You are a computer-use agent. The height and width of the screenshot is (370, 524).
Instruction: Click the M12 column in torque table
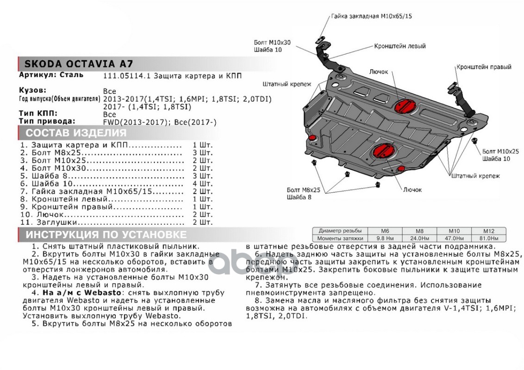(x=483, y=231)
